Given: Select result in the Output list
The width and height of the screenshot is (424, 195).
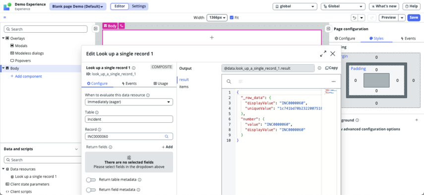Looking at the screenshot, I should pyautogui.click(x=184, y=80).
